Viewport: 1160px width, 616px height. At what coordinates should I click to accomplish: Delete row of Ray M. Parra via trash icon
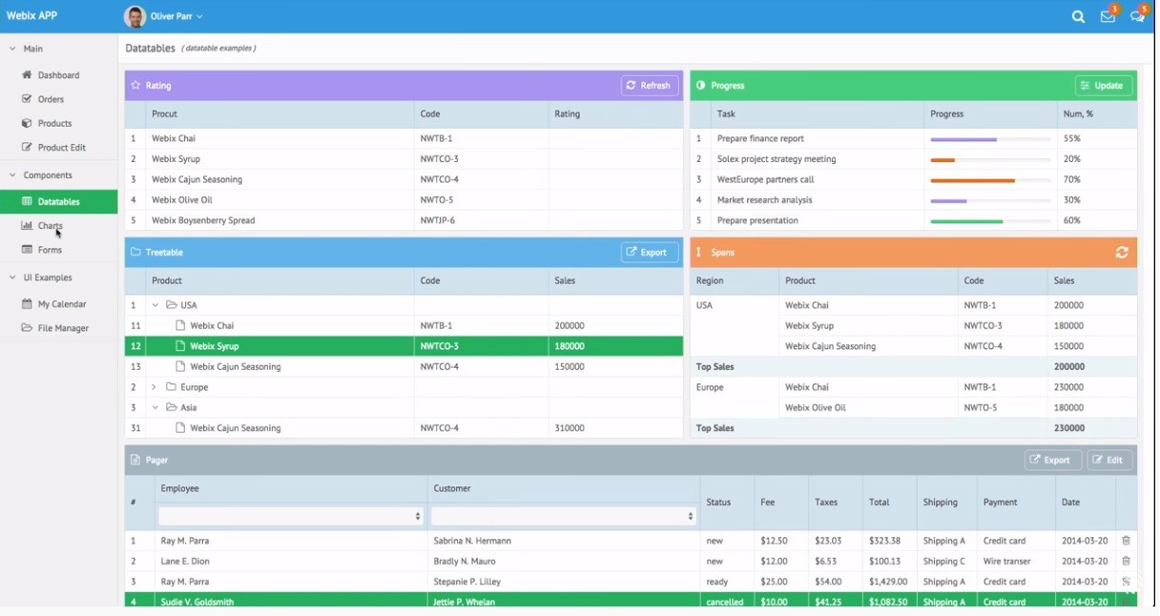coord(1126,541)
